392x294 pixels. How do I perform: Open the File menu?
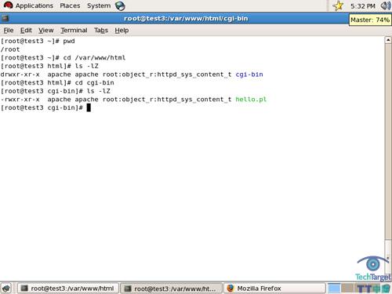click(9, 31)
